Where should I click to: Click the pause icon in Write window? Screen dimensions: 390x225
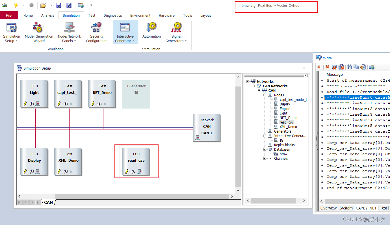point(319,67)
